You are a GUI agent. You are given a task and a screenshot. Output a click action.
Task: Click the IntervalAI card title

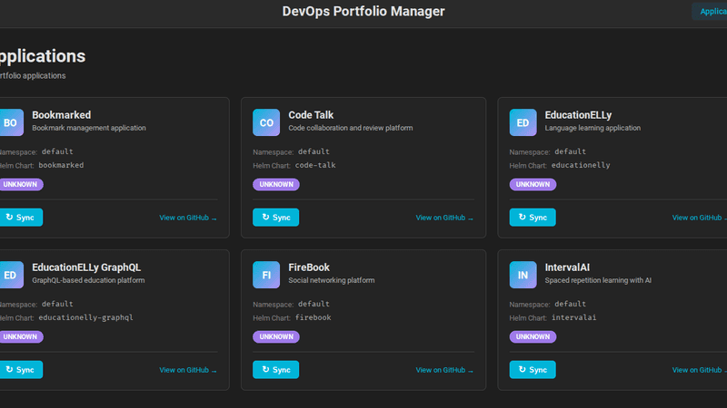tap(567, 267)
